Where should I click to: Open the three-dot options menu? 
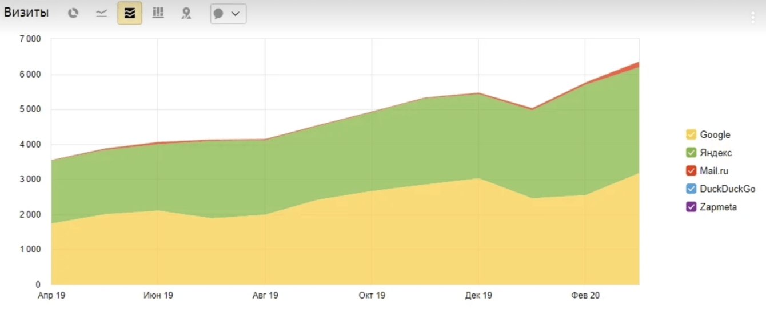click(x=753, y=17)
